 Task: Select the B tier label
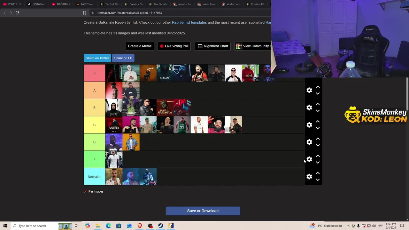pyautogui.click(x=94, y=108)
